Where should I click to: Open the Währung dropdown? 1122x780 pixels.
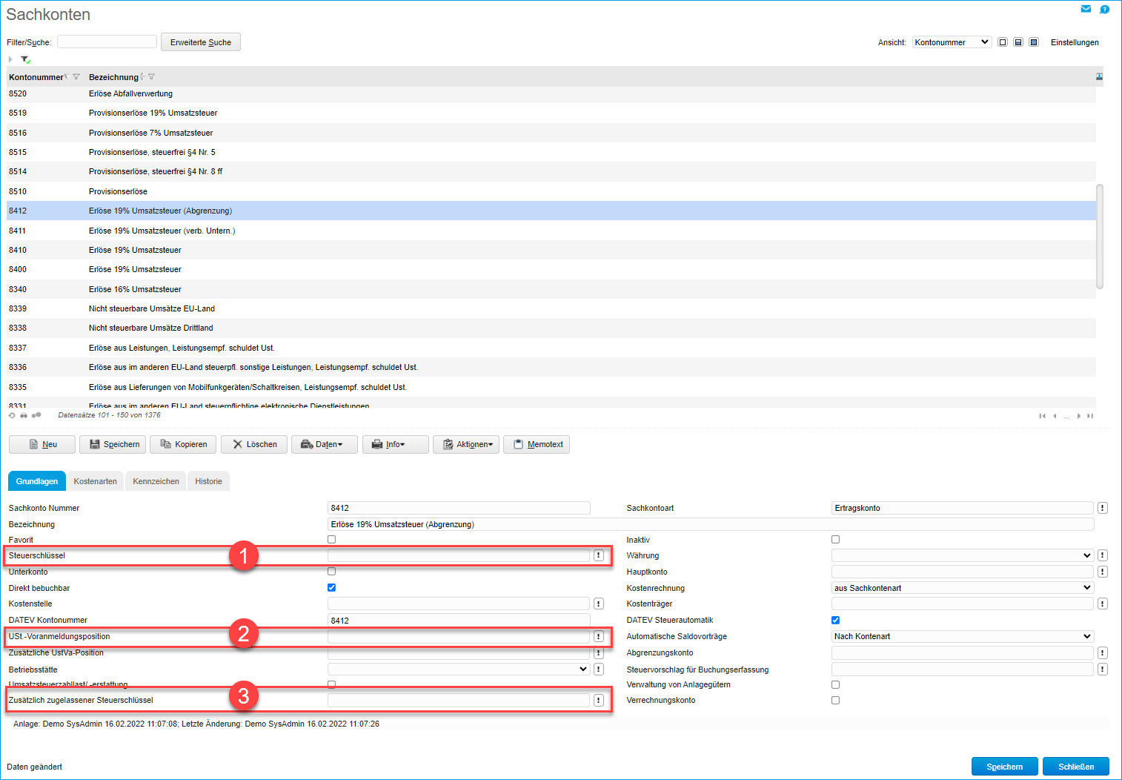point(962,555)
